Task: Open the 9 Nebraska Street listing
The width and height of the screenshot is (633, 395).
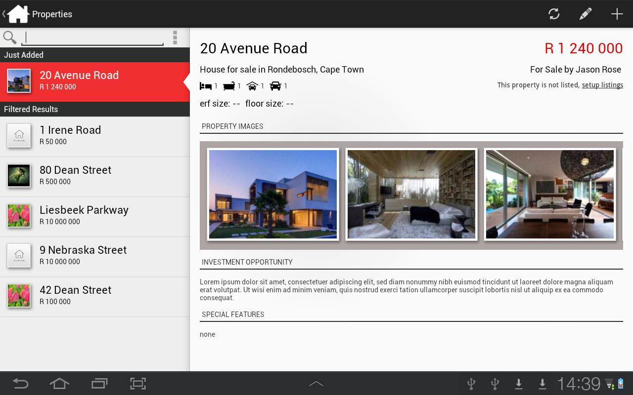Action: pos(95,257)
